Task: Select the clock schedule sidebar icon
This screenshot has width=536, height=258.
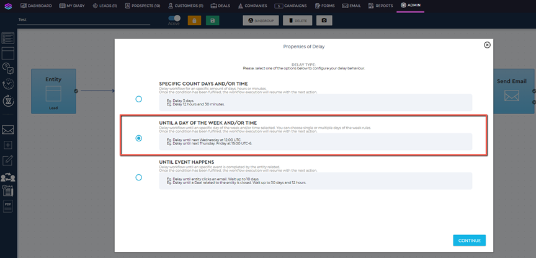Action: point(8,84)
